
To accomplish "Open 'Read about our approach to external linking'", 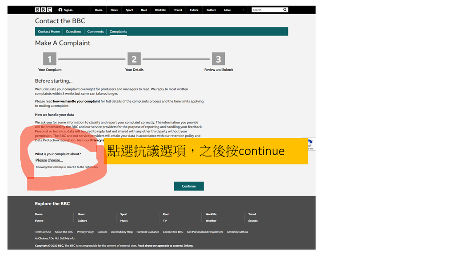I will (165, 245).
